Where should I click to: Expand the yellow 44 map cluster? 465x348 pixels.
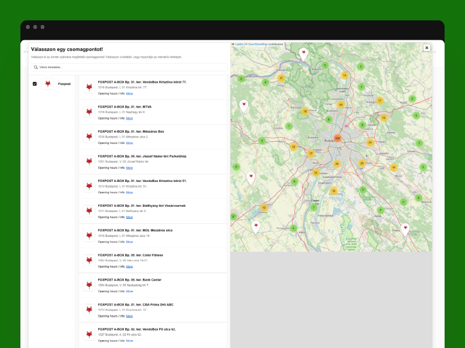[341, 104]
